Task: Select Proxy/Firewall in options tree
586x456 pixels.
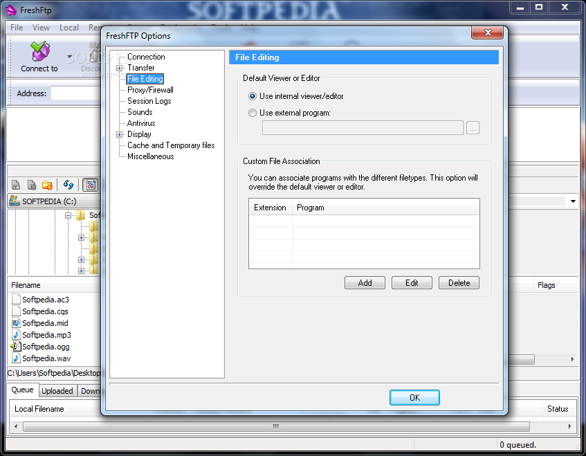Action: point(150,90)
